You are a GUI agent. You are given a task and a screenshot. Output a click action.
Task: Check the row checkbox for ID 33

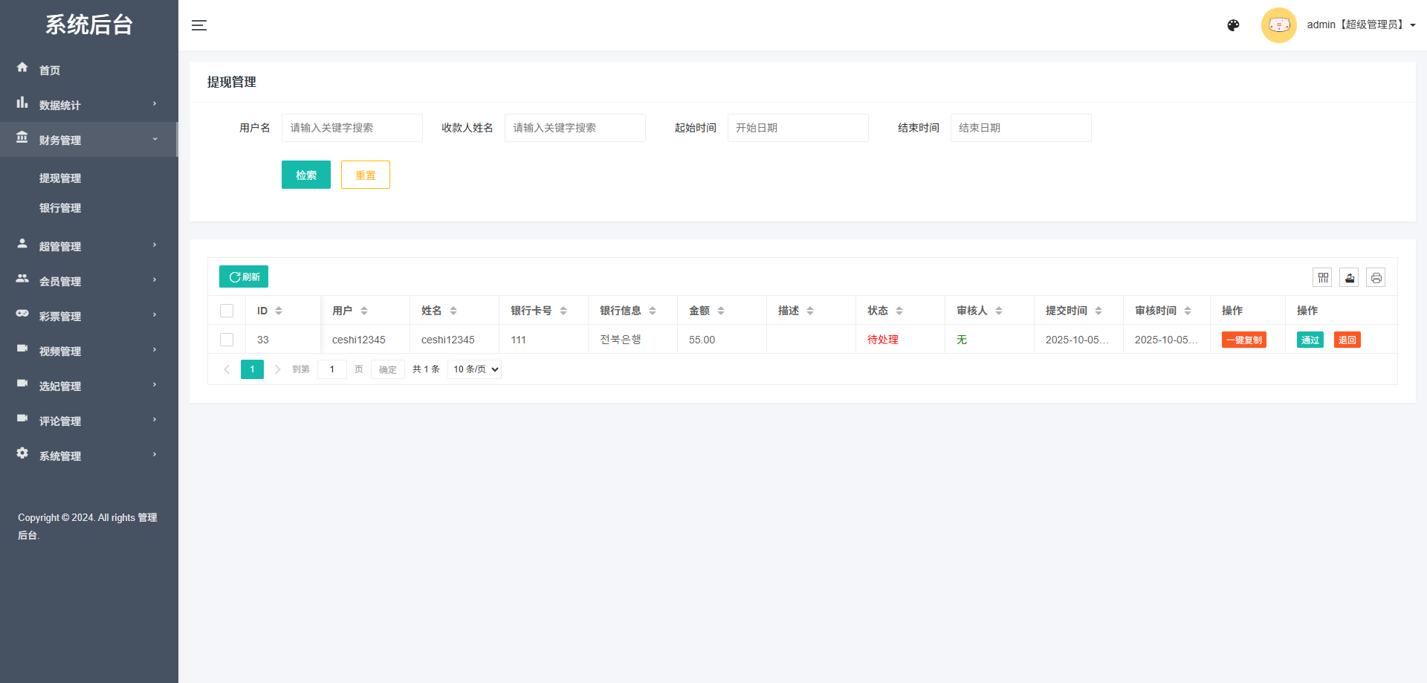(x=227, y=339)
